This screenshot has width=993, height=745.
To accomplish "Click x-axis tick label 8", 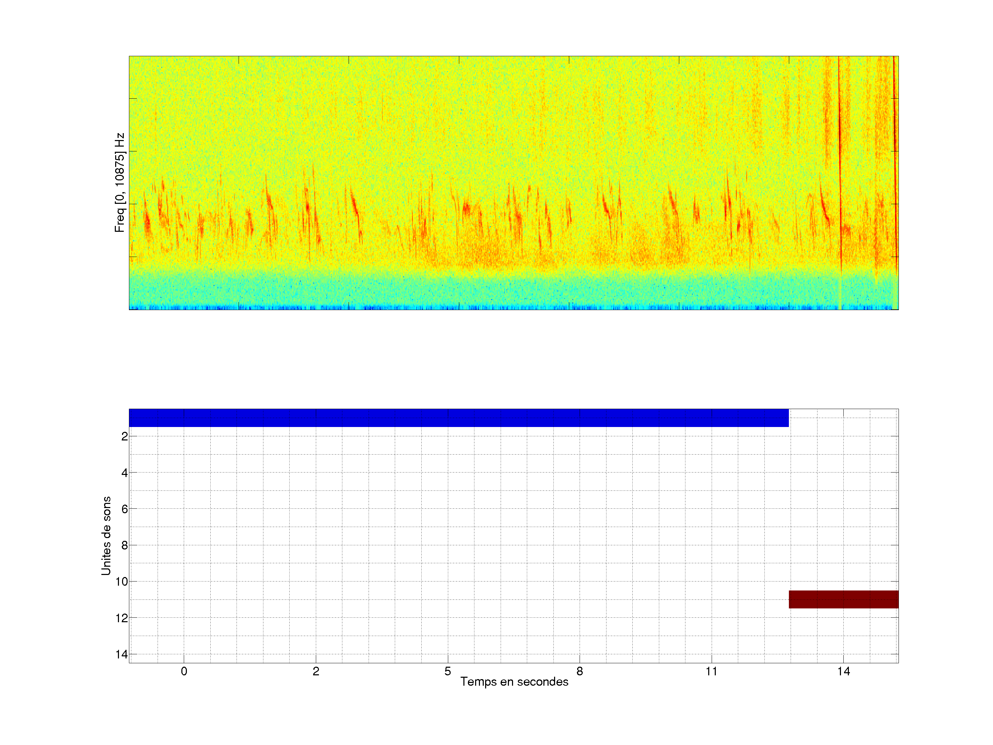I will (580, 671).
